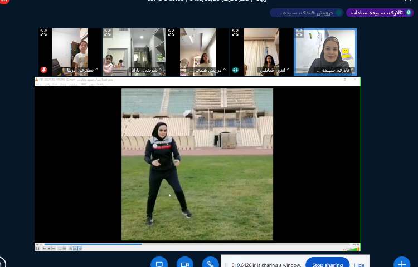Click the share screen button in bottom bar
Screen dimensions: 418x267
tap(159, 262)
